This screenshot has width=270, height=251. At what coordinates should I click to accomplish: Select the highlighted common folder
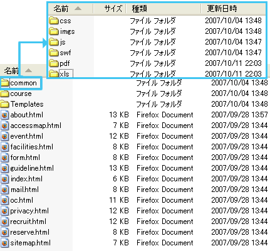(21, 83)
